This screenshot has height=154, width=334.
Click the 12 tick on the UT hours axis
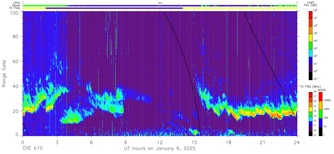pos(160,142)
